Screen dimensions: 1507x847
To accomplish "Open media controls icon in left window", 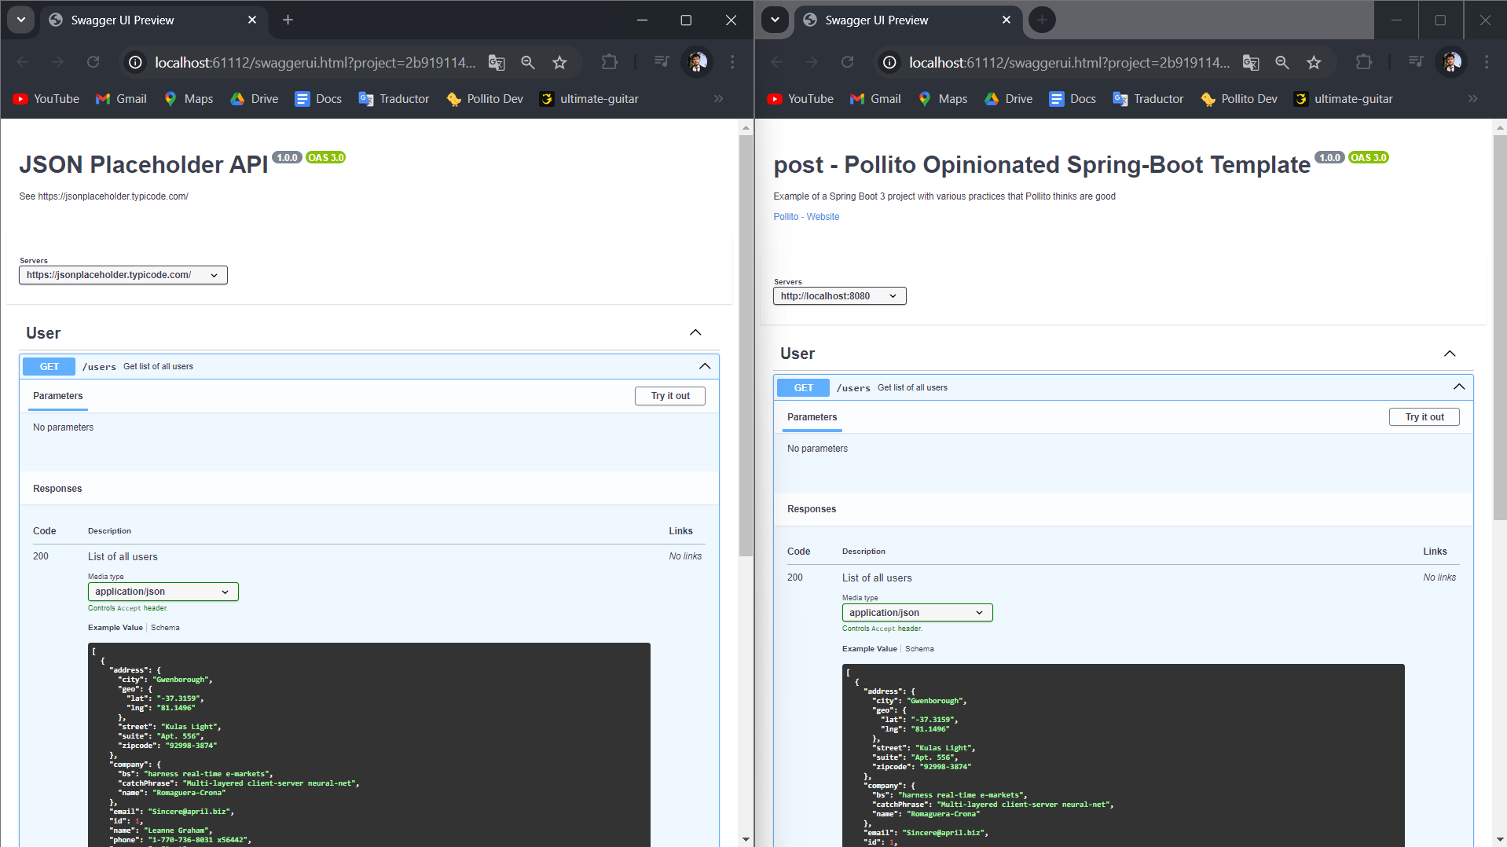I will (x=662, y=62).
